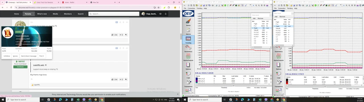Open Chrome tab search chevron
The width and height of the screenshot is (364, 102).
(x=3, y=2)
